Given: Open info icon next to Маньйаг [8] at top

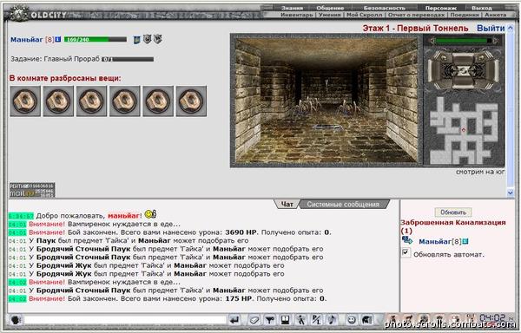Looking at the screenshot, I should [x=58, y=39].
